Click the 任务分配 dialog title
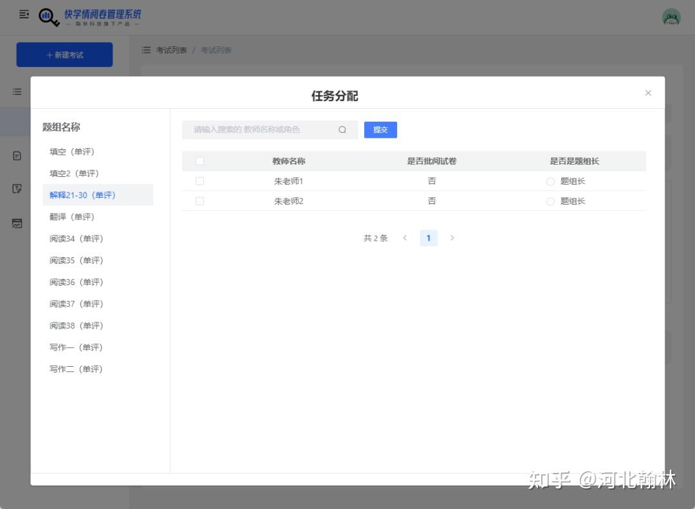Viewport: 695px width, 509px height. [335, 96]
